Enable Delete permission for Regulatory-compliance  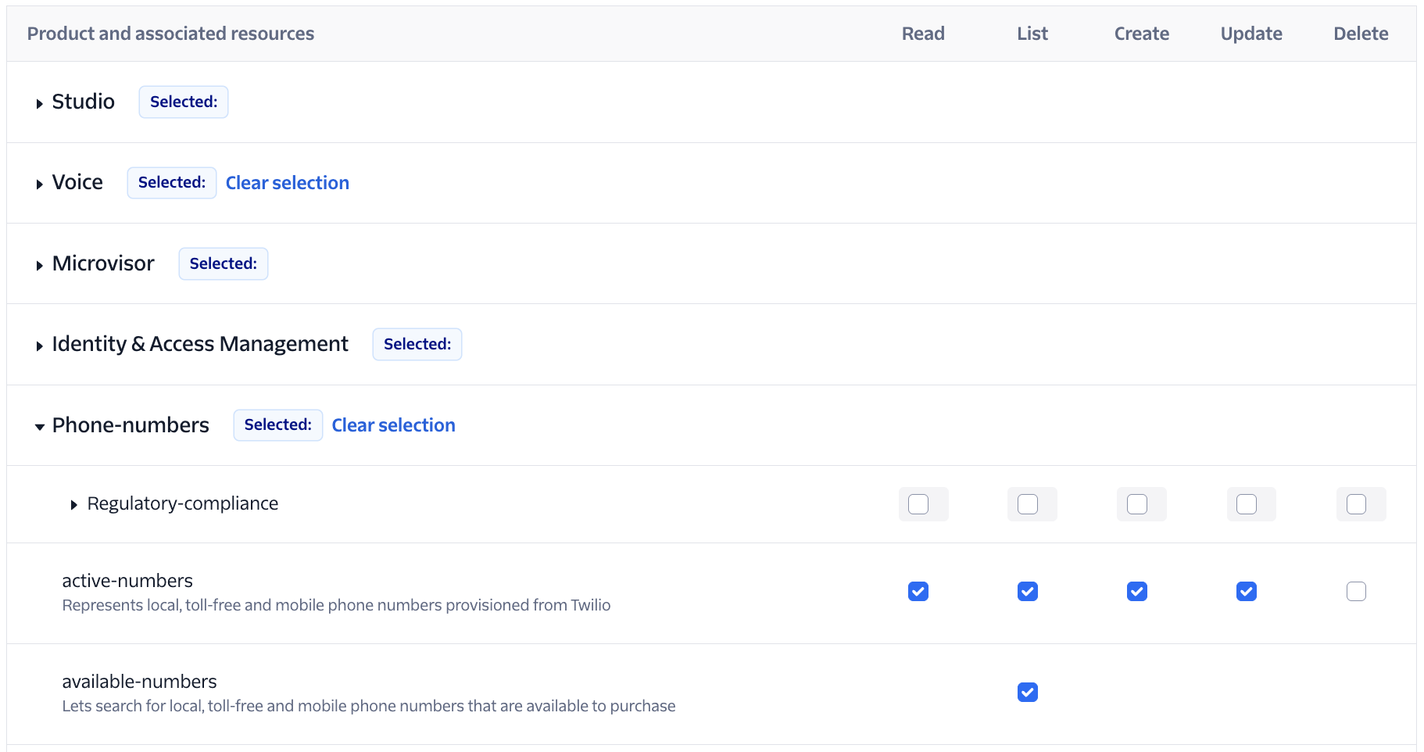(x=1361, y=504)
